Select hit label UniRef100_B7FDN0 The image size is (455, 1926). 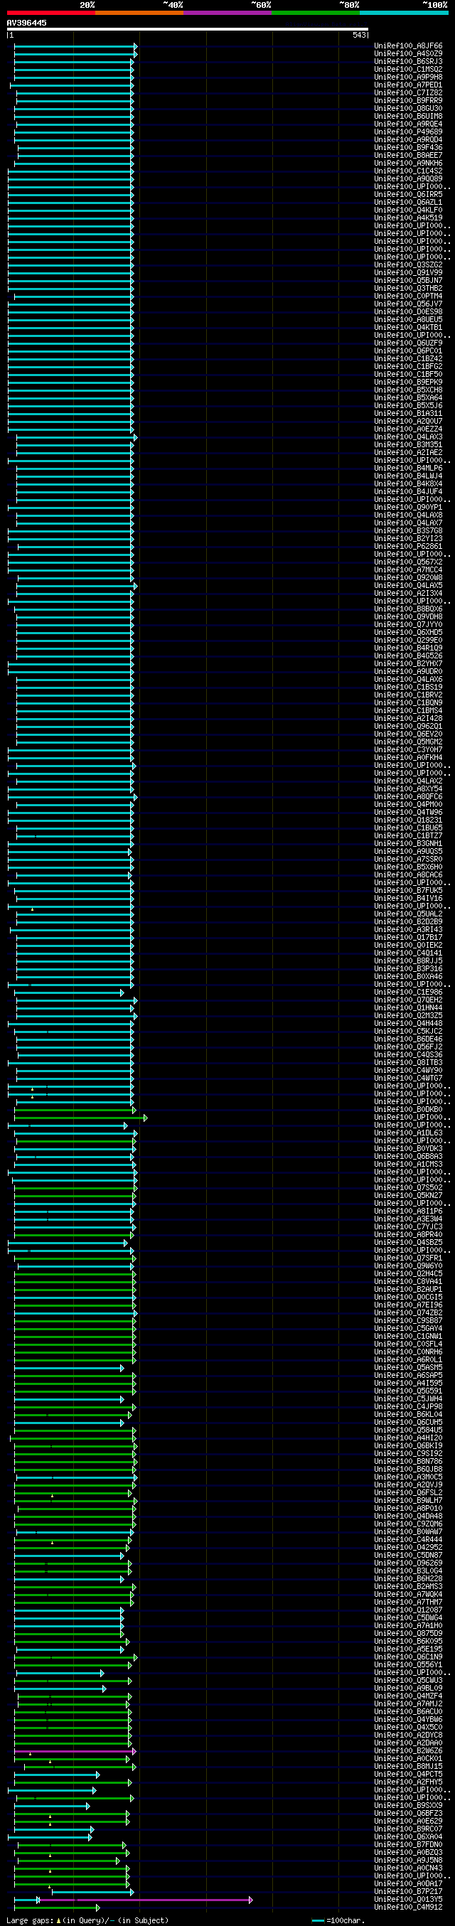pyautogui.click(x=408, y=1845)
